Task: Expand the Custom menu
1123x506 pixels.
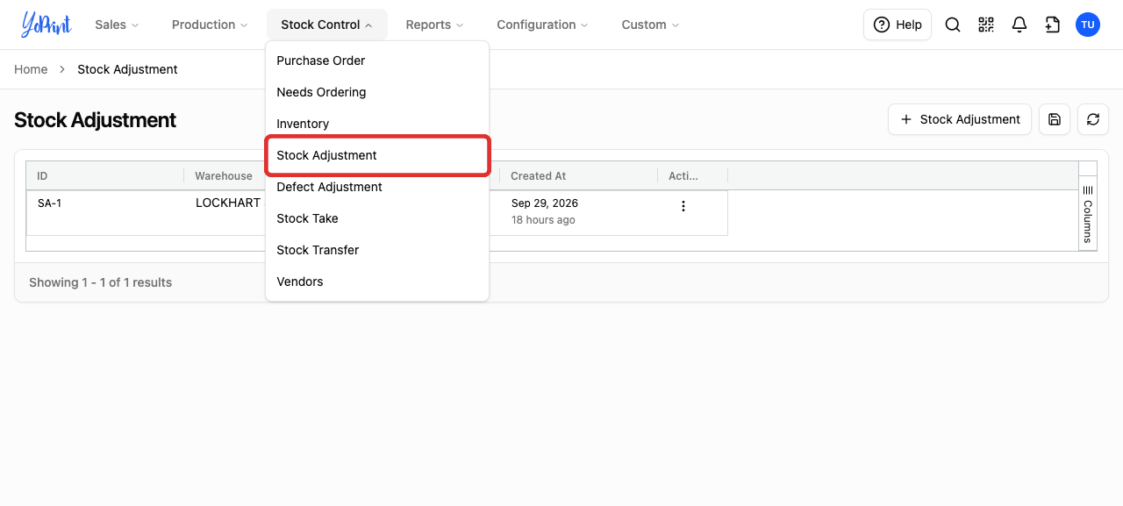Action: click(650, 25)
